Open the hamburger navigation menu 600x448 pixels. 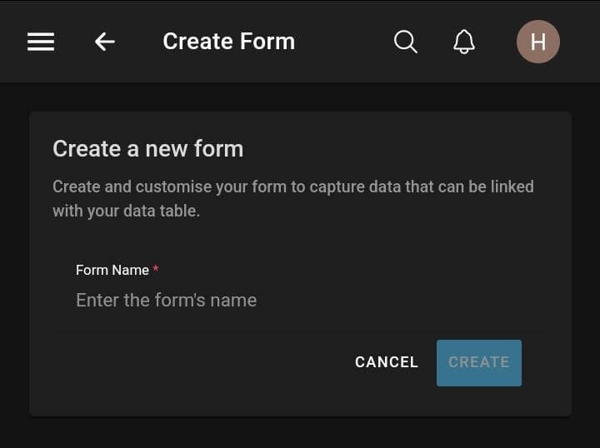coord(41,42)
